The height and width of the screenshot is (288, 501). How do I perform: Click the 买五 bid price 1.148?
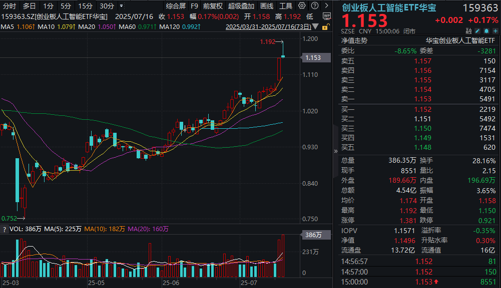pyautogui.click(x=423, y=148)
